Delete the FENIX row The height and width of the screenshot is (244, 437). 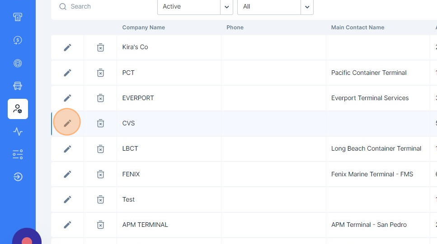pos(100,174)
